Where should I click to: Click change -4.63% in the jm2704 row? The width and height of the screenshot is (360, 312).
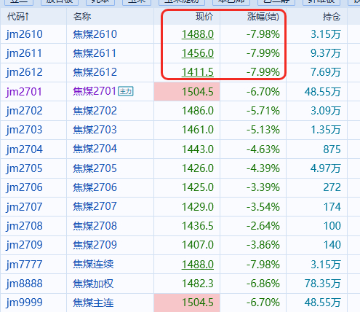(263, 149)
